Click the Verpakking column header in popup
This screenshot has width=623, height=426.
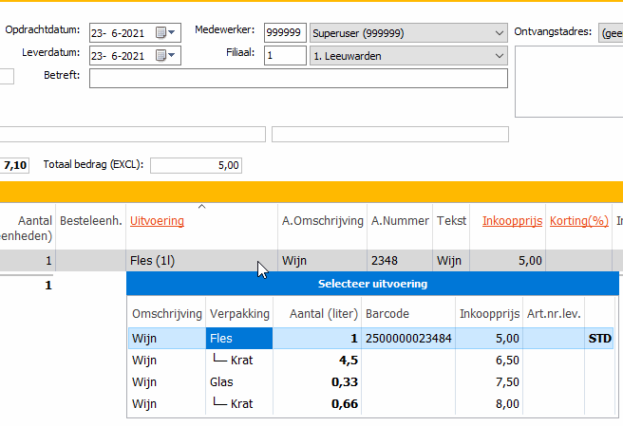tap(239, 314)
